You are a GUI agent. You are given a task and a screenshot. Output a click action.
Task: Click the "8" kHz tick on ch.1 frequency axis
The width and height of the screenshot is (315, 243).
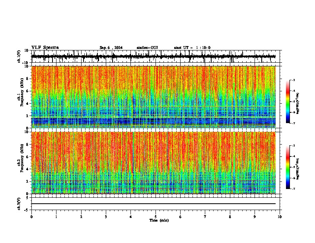click(28, 79)
